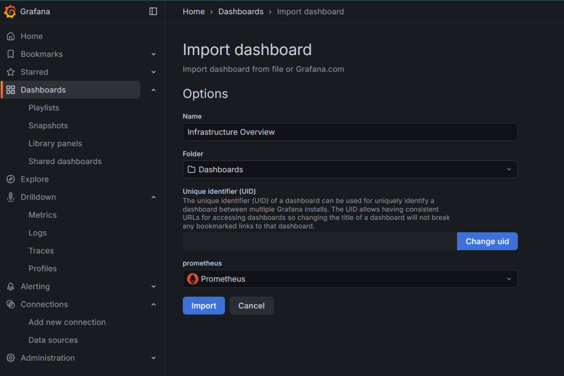Open Library panels from the sidebar
This screenshot has width=564, height=376.
coord(55,143)
